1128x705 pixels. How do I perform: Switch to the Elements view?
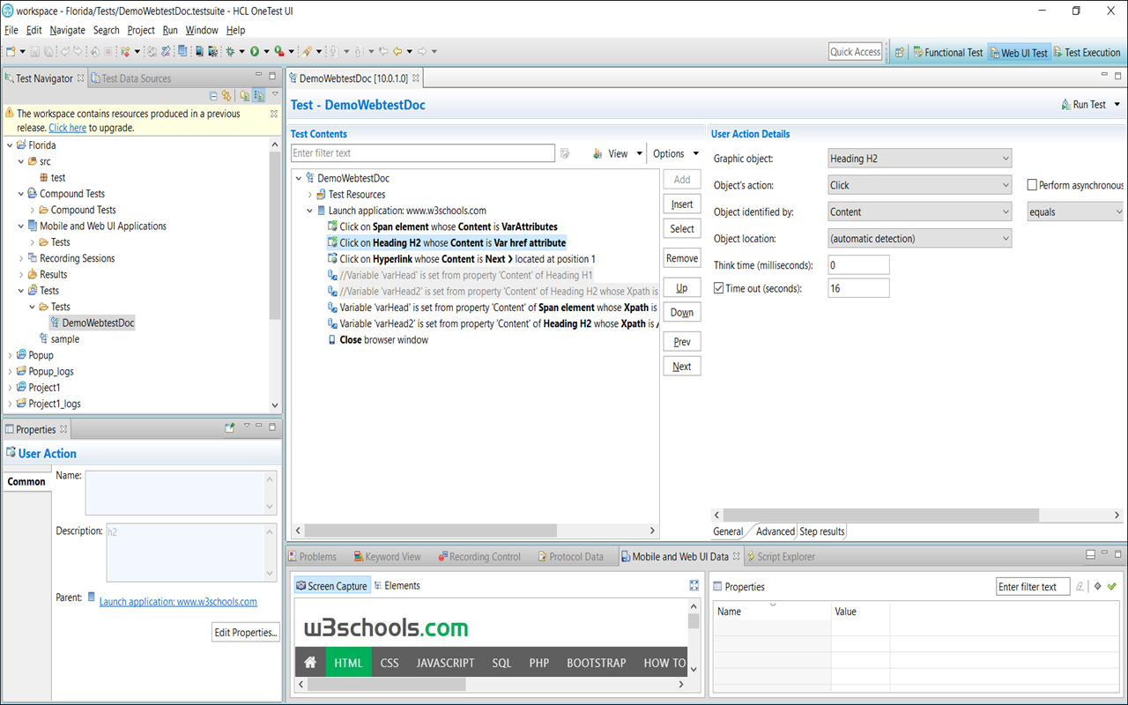(x=397, y=586)
